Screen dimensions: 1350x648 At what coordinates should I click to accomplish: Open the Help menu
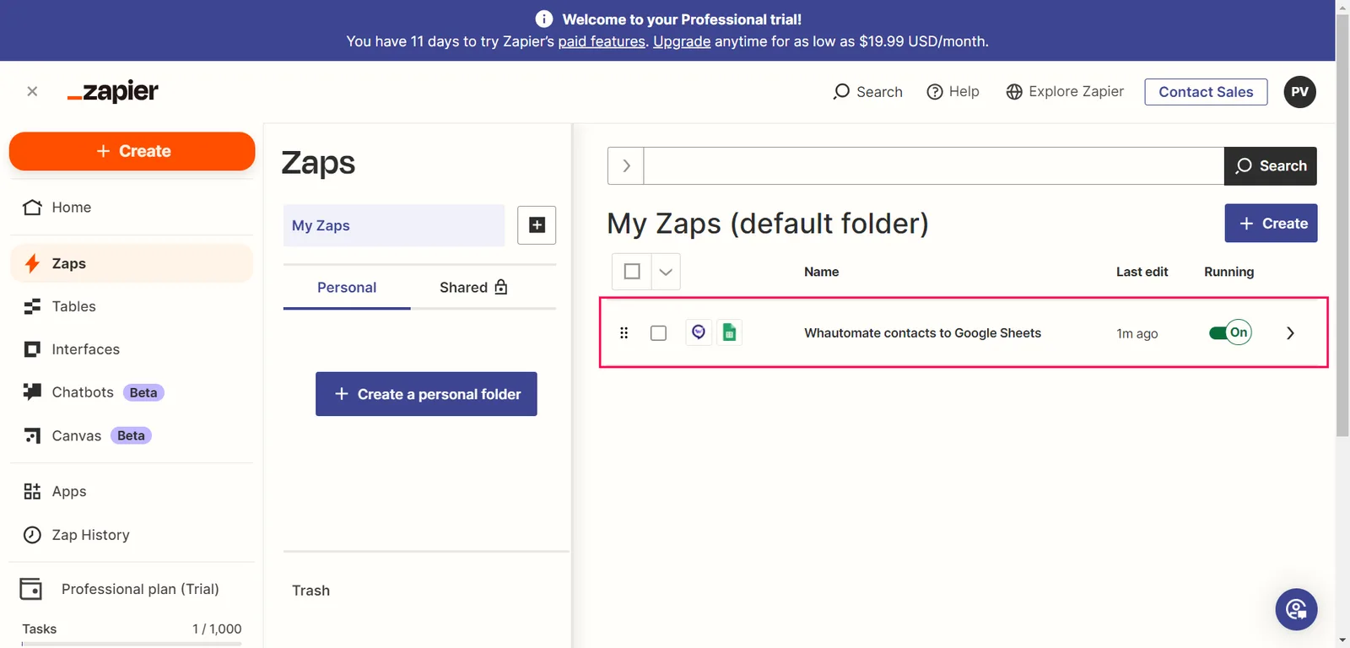(x=953, y=92)
